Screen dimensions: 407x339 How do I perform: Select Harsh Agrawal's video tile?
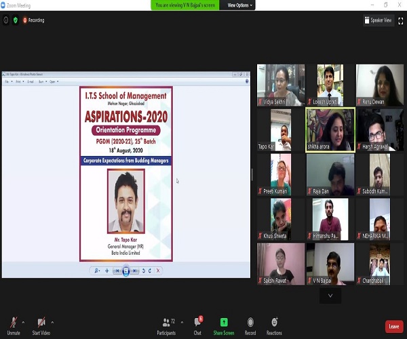(380, 130)
